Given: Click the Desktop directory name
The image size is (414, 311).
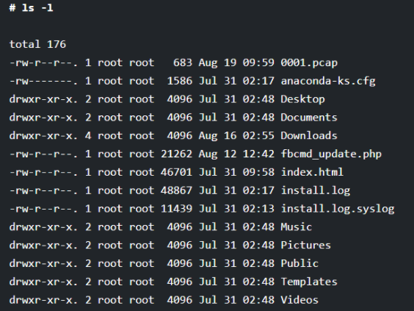Looking at the screenshot, I should (302, 99).
